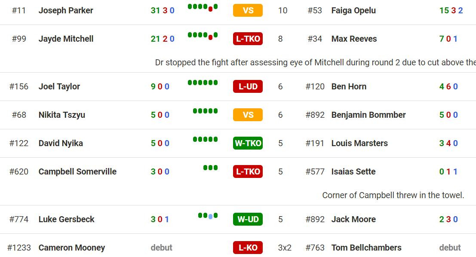Click Jayde Mitchell's recent form dots

[x=203, y=36]
